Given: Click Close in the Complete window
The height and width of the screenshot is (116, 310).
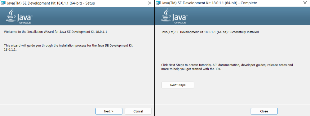Looking at the screenshot, I should pyautogui.click(x=264, y=111).
